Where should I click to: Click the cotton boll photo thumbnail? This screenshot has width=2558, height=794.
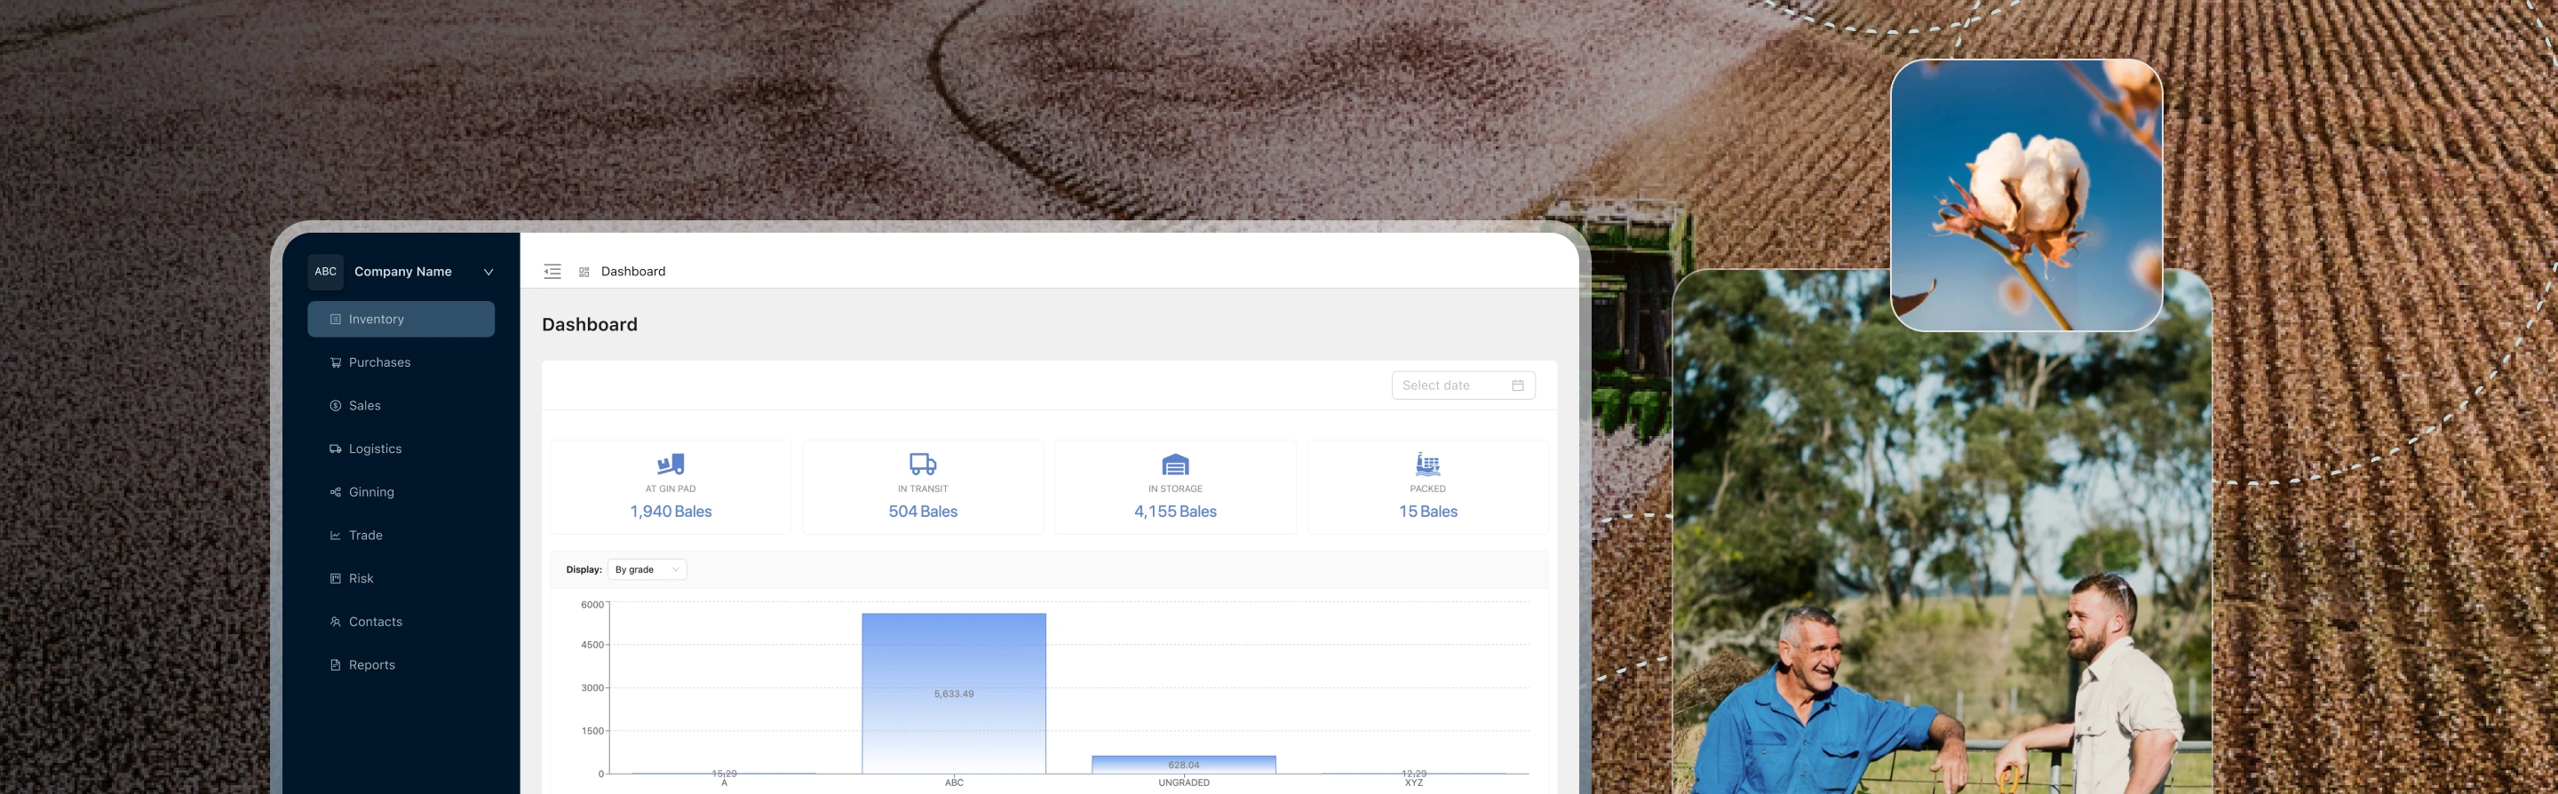click(2027, 195)
